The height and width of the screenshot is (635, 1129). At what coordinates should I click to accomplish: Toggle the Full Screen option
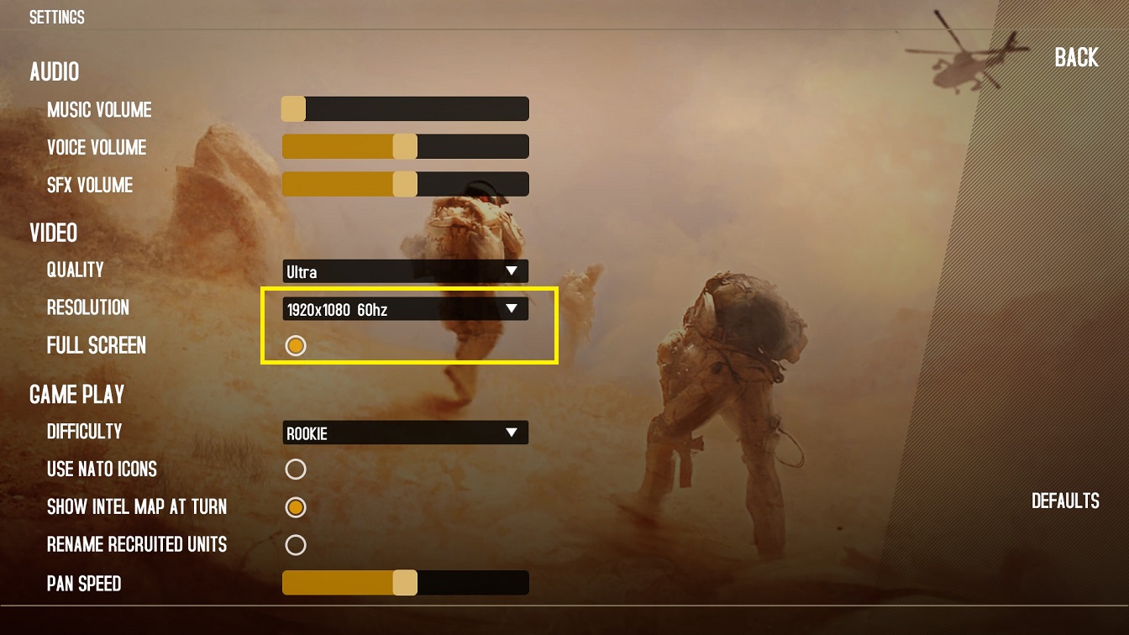[x=296, y=345]
